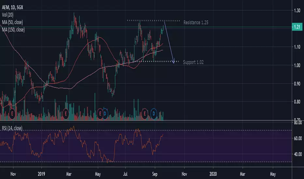Open the dividend D marker near Sep
The height and width of the screenshot is (179, 304).
pyautogui.click(x=154, y=114)
